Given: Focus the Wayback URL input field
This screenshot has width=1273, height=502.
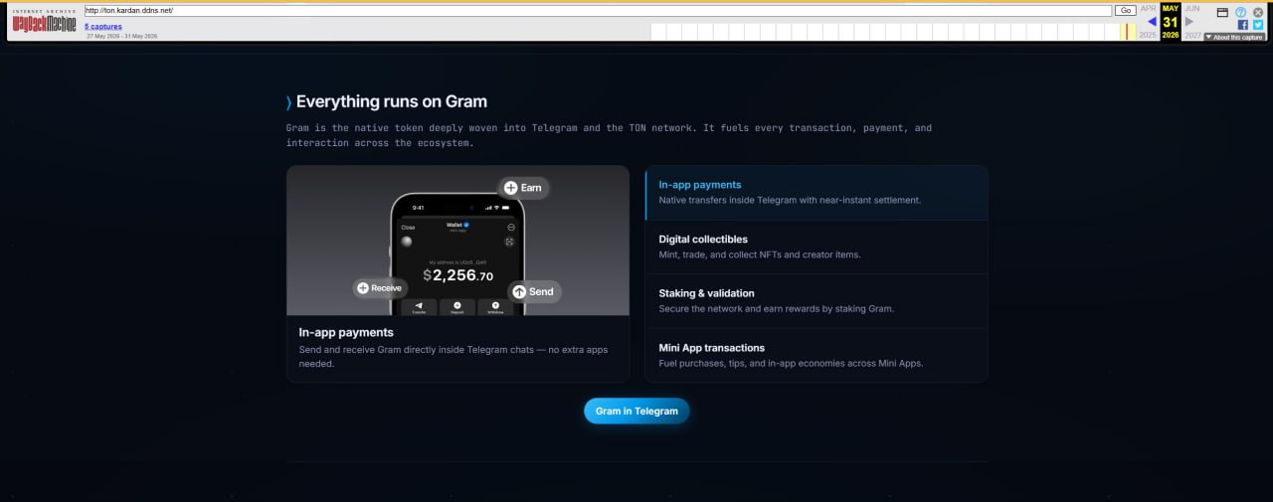Looking at the screenshot, I should tap(598, 10).
